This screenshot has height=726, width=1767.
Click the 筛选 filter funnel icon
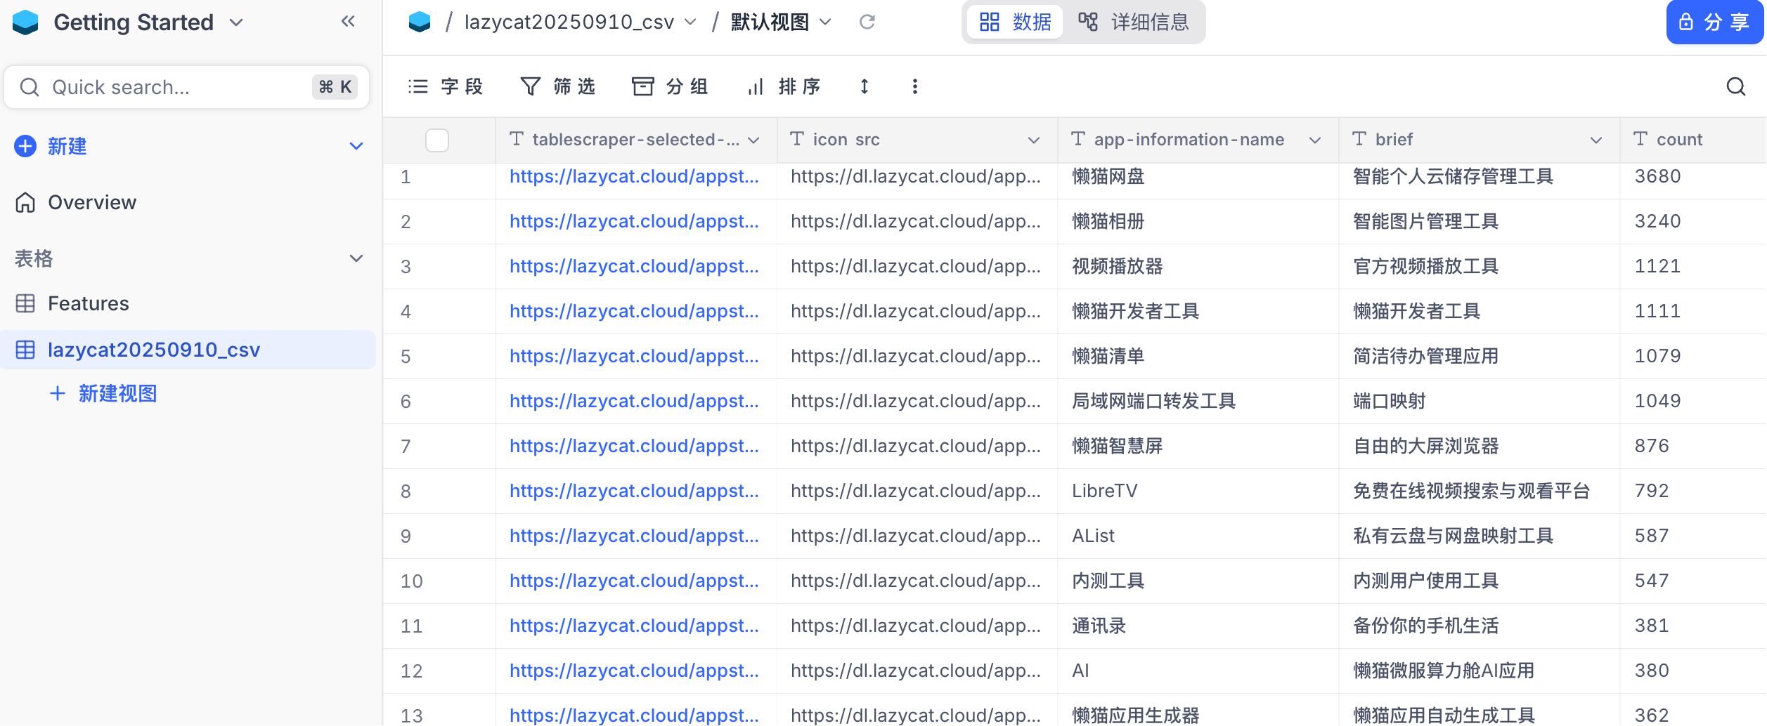pos(531,86)
